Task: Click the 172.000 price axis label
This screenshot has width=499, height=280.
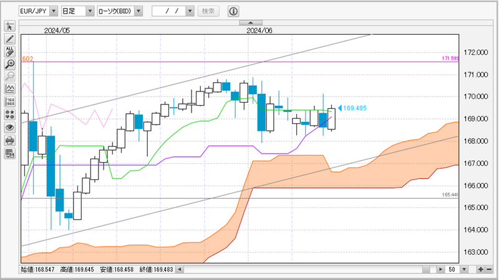Action: (476, 53)
